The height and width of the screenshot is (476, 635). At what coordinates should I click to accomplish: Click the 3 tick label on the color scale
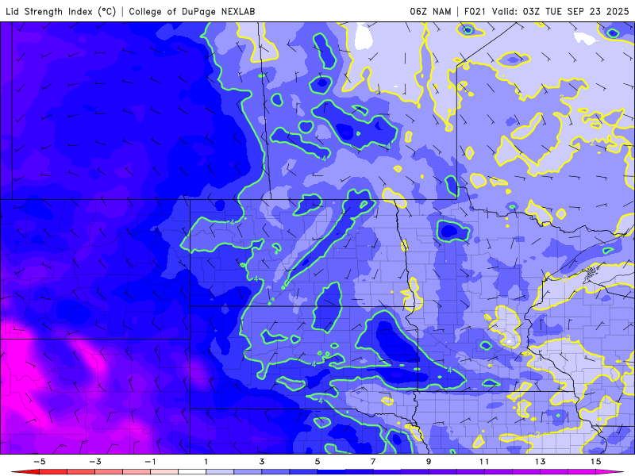tap(262, 462)
